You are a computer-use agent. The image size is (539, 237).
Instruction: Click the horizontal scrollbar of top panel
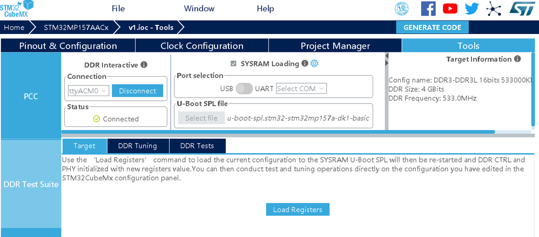(279, 132)
